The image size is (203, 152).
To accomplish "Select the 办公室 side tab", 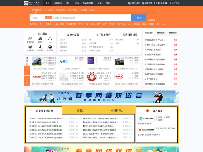I will pyautogui.click(x=27, y=61).
